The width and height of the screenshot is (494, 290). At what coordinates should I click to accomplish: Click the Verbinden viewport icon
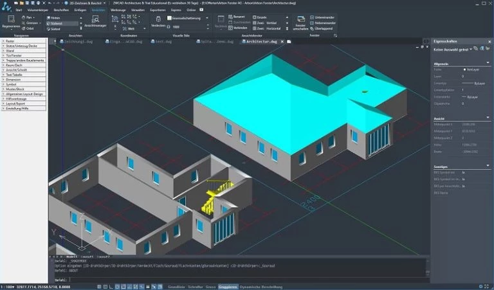tap(237, 28)
